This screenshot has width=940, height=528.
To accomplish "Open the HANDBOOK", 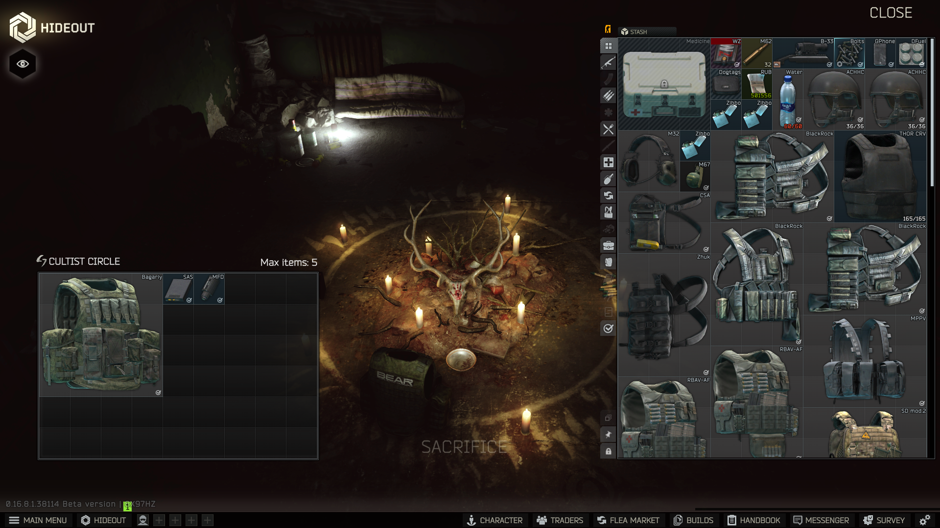I will tap(754, 520).
